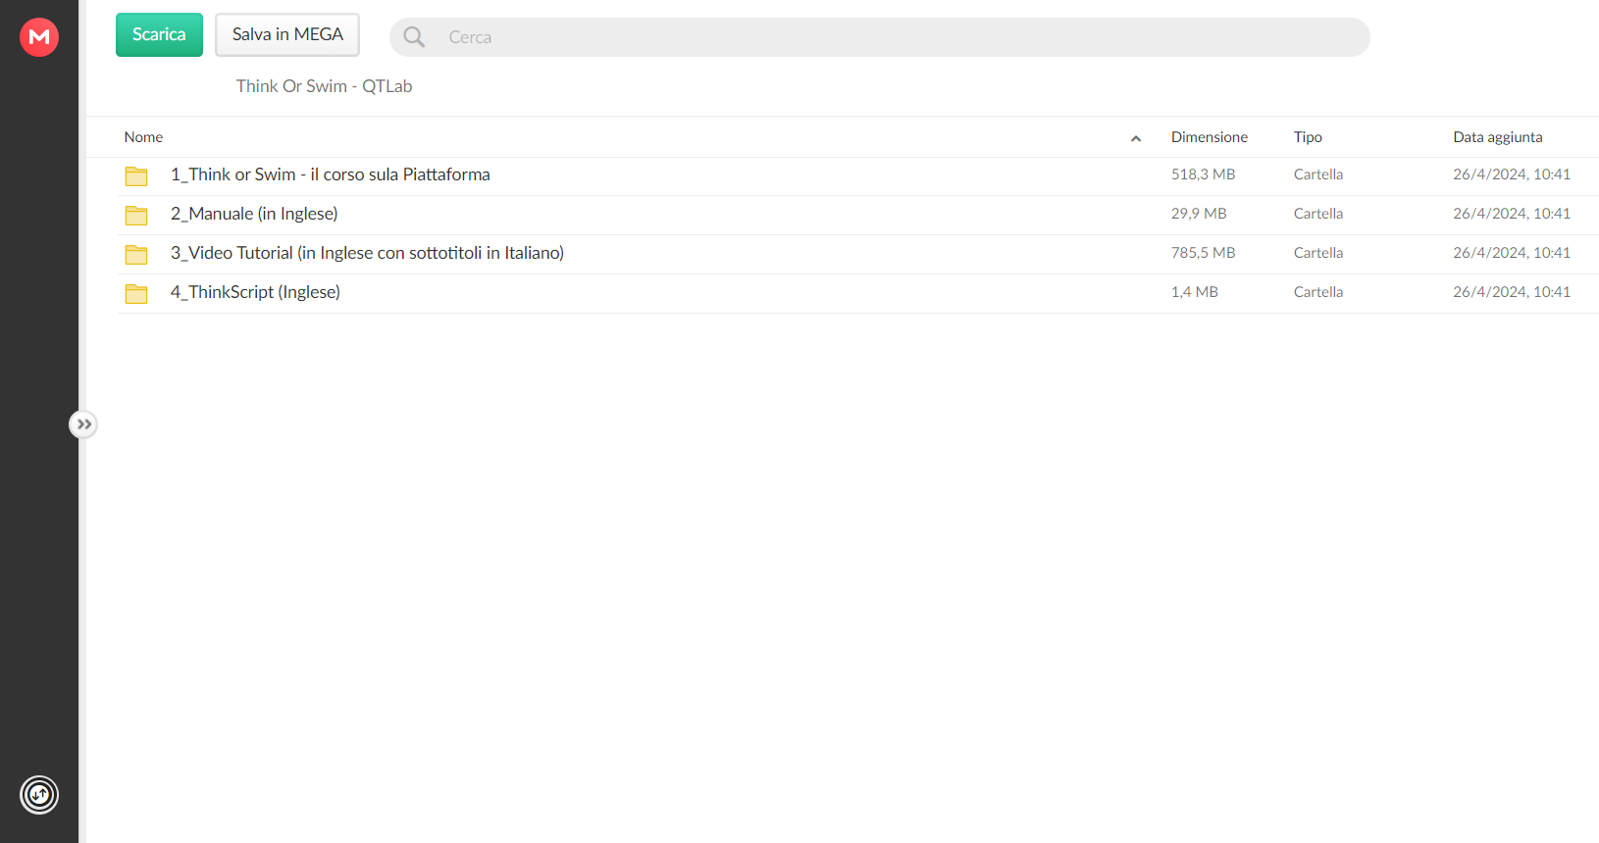Open the MEGA logo home icon
This screenshot has height=843, width=1599.
pyautogui.click(x=39, y=37)
